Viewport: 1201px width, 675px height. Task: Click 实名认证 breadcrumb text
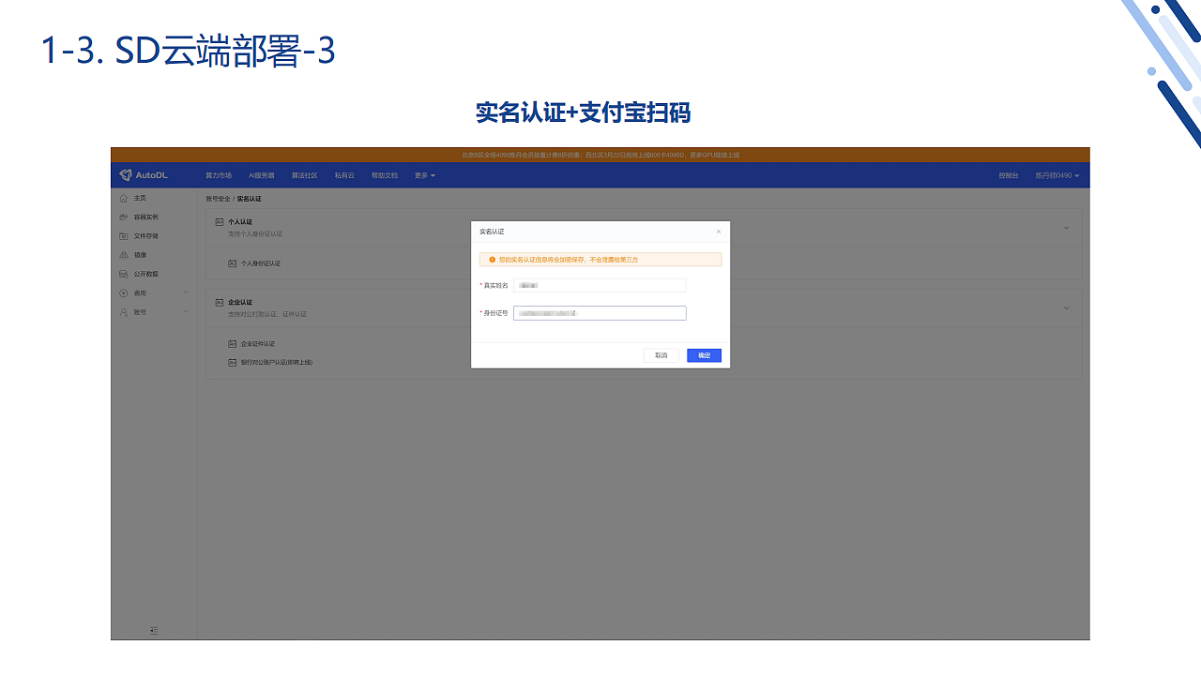click(250, 199)
